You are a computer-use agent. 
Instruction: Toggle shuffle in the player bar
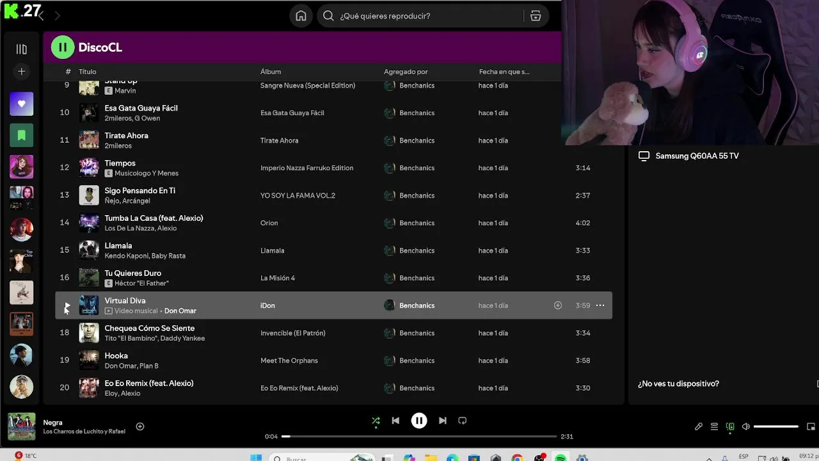click(376, 421)
